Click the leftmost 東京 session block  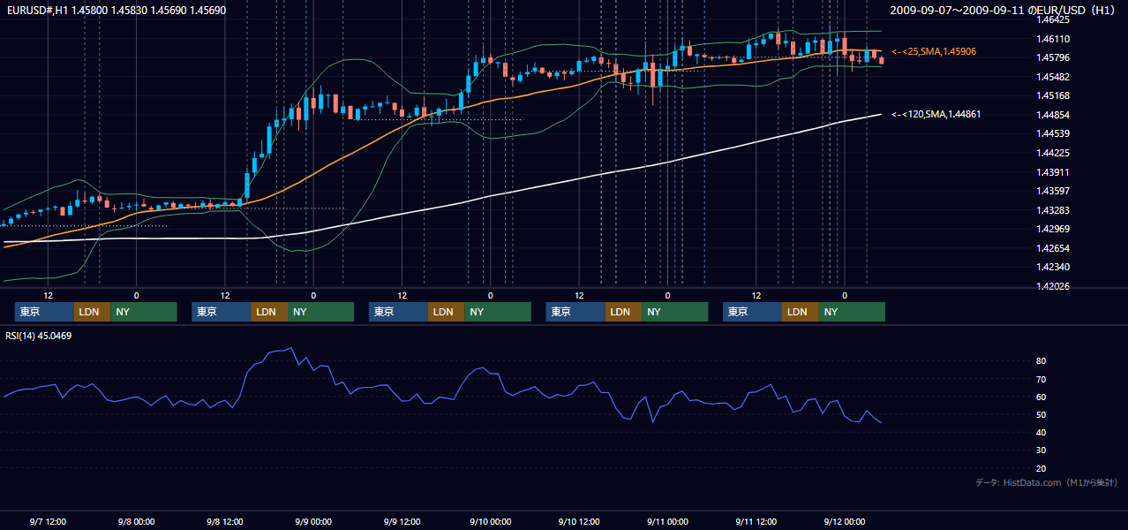pyautogui.click(x=44, y=312)
